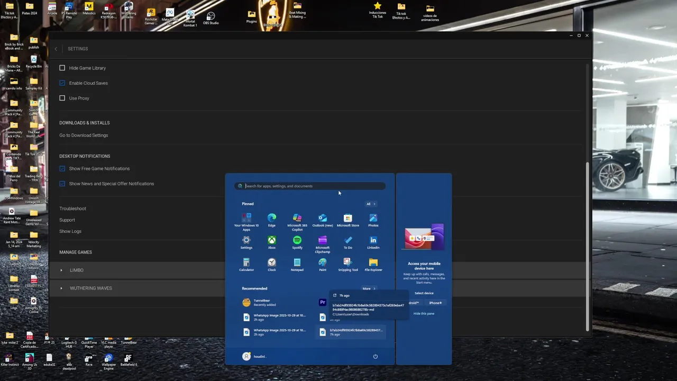Select the Battlefield 6 desktop shortcut
The height and width of the screenshot is (381, 677).
click(x=129, y=361)
